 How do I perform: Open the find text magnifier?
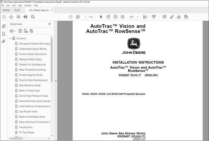33,17
